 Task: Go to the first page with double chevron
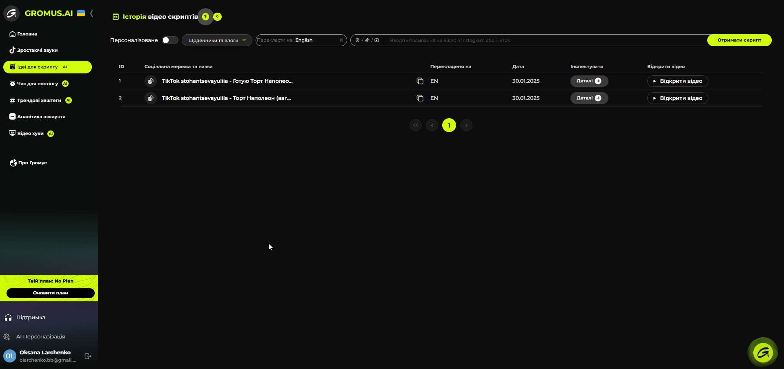416,125
